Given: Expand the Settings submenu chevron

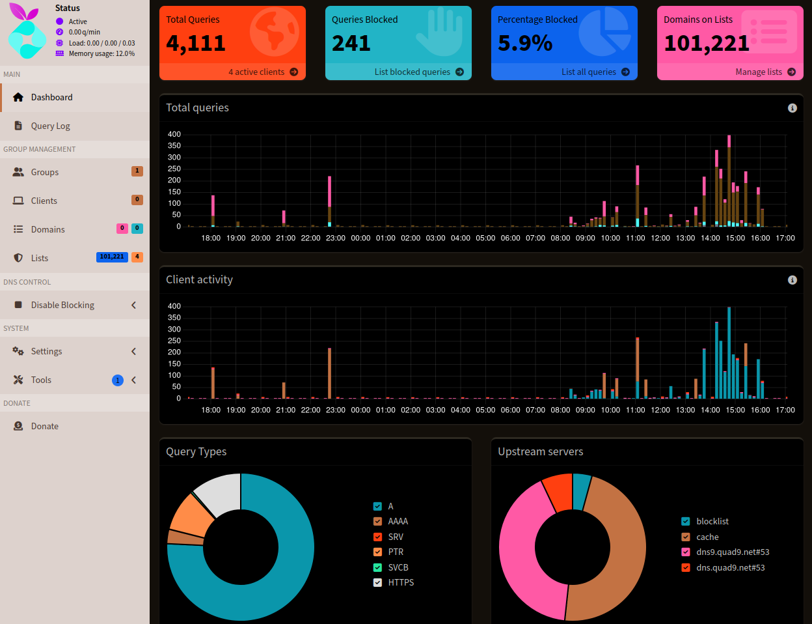Looking at the screenshot, I should point(133,350).
